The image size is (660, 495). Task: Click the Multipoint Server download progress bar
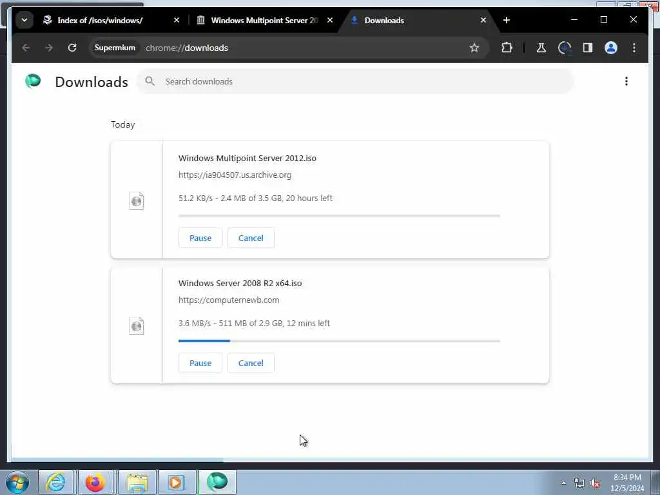339,216
